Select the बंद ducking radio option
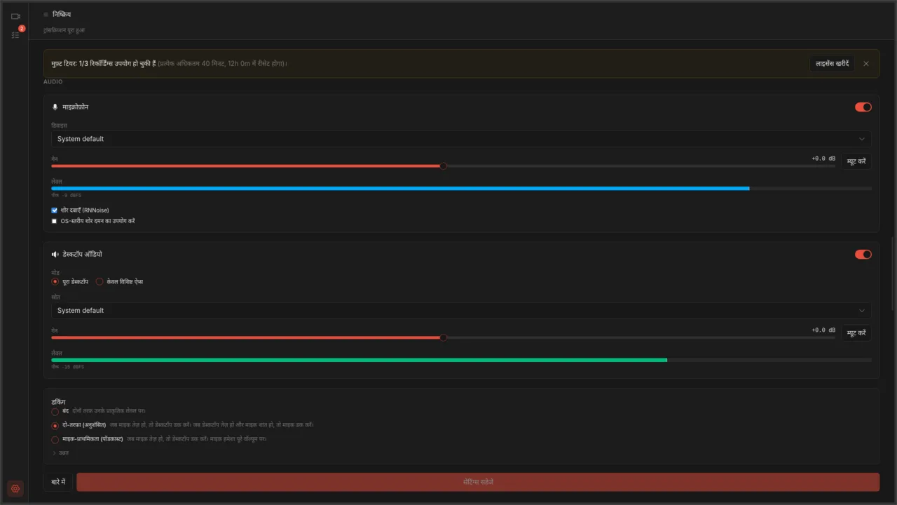Viewport: 897px width, 505px height. [x=55, y=411]
